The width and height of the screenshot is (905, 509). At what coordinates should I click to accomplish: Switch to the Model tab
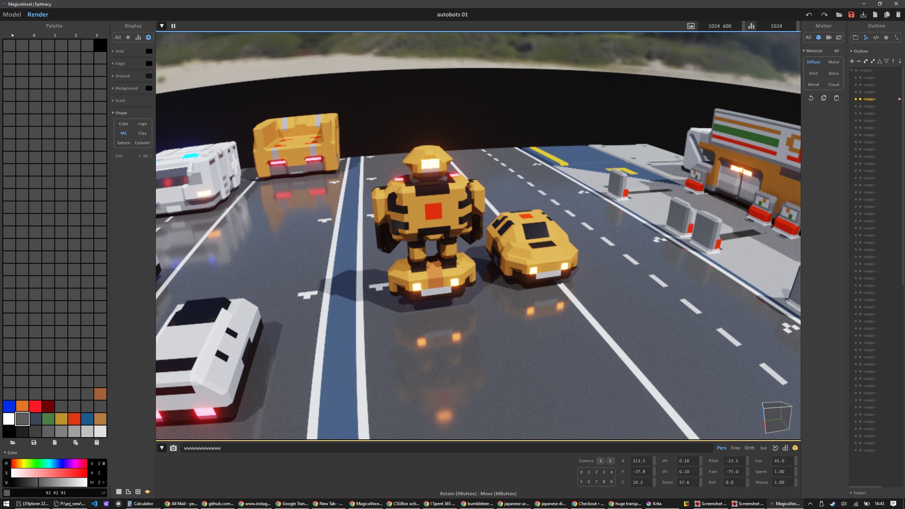12,14
